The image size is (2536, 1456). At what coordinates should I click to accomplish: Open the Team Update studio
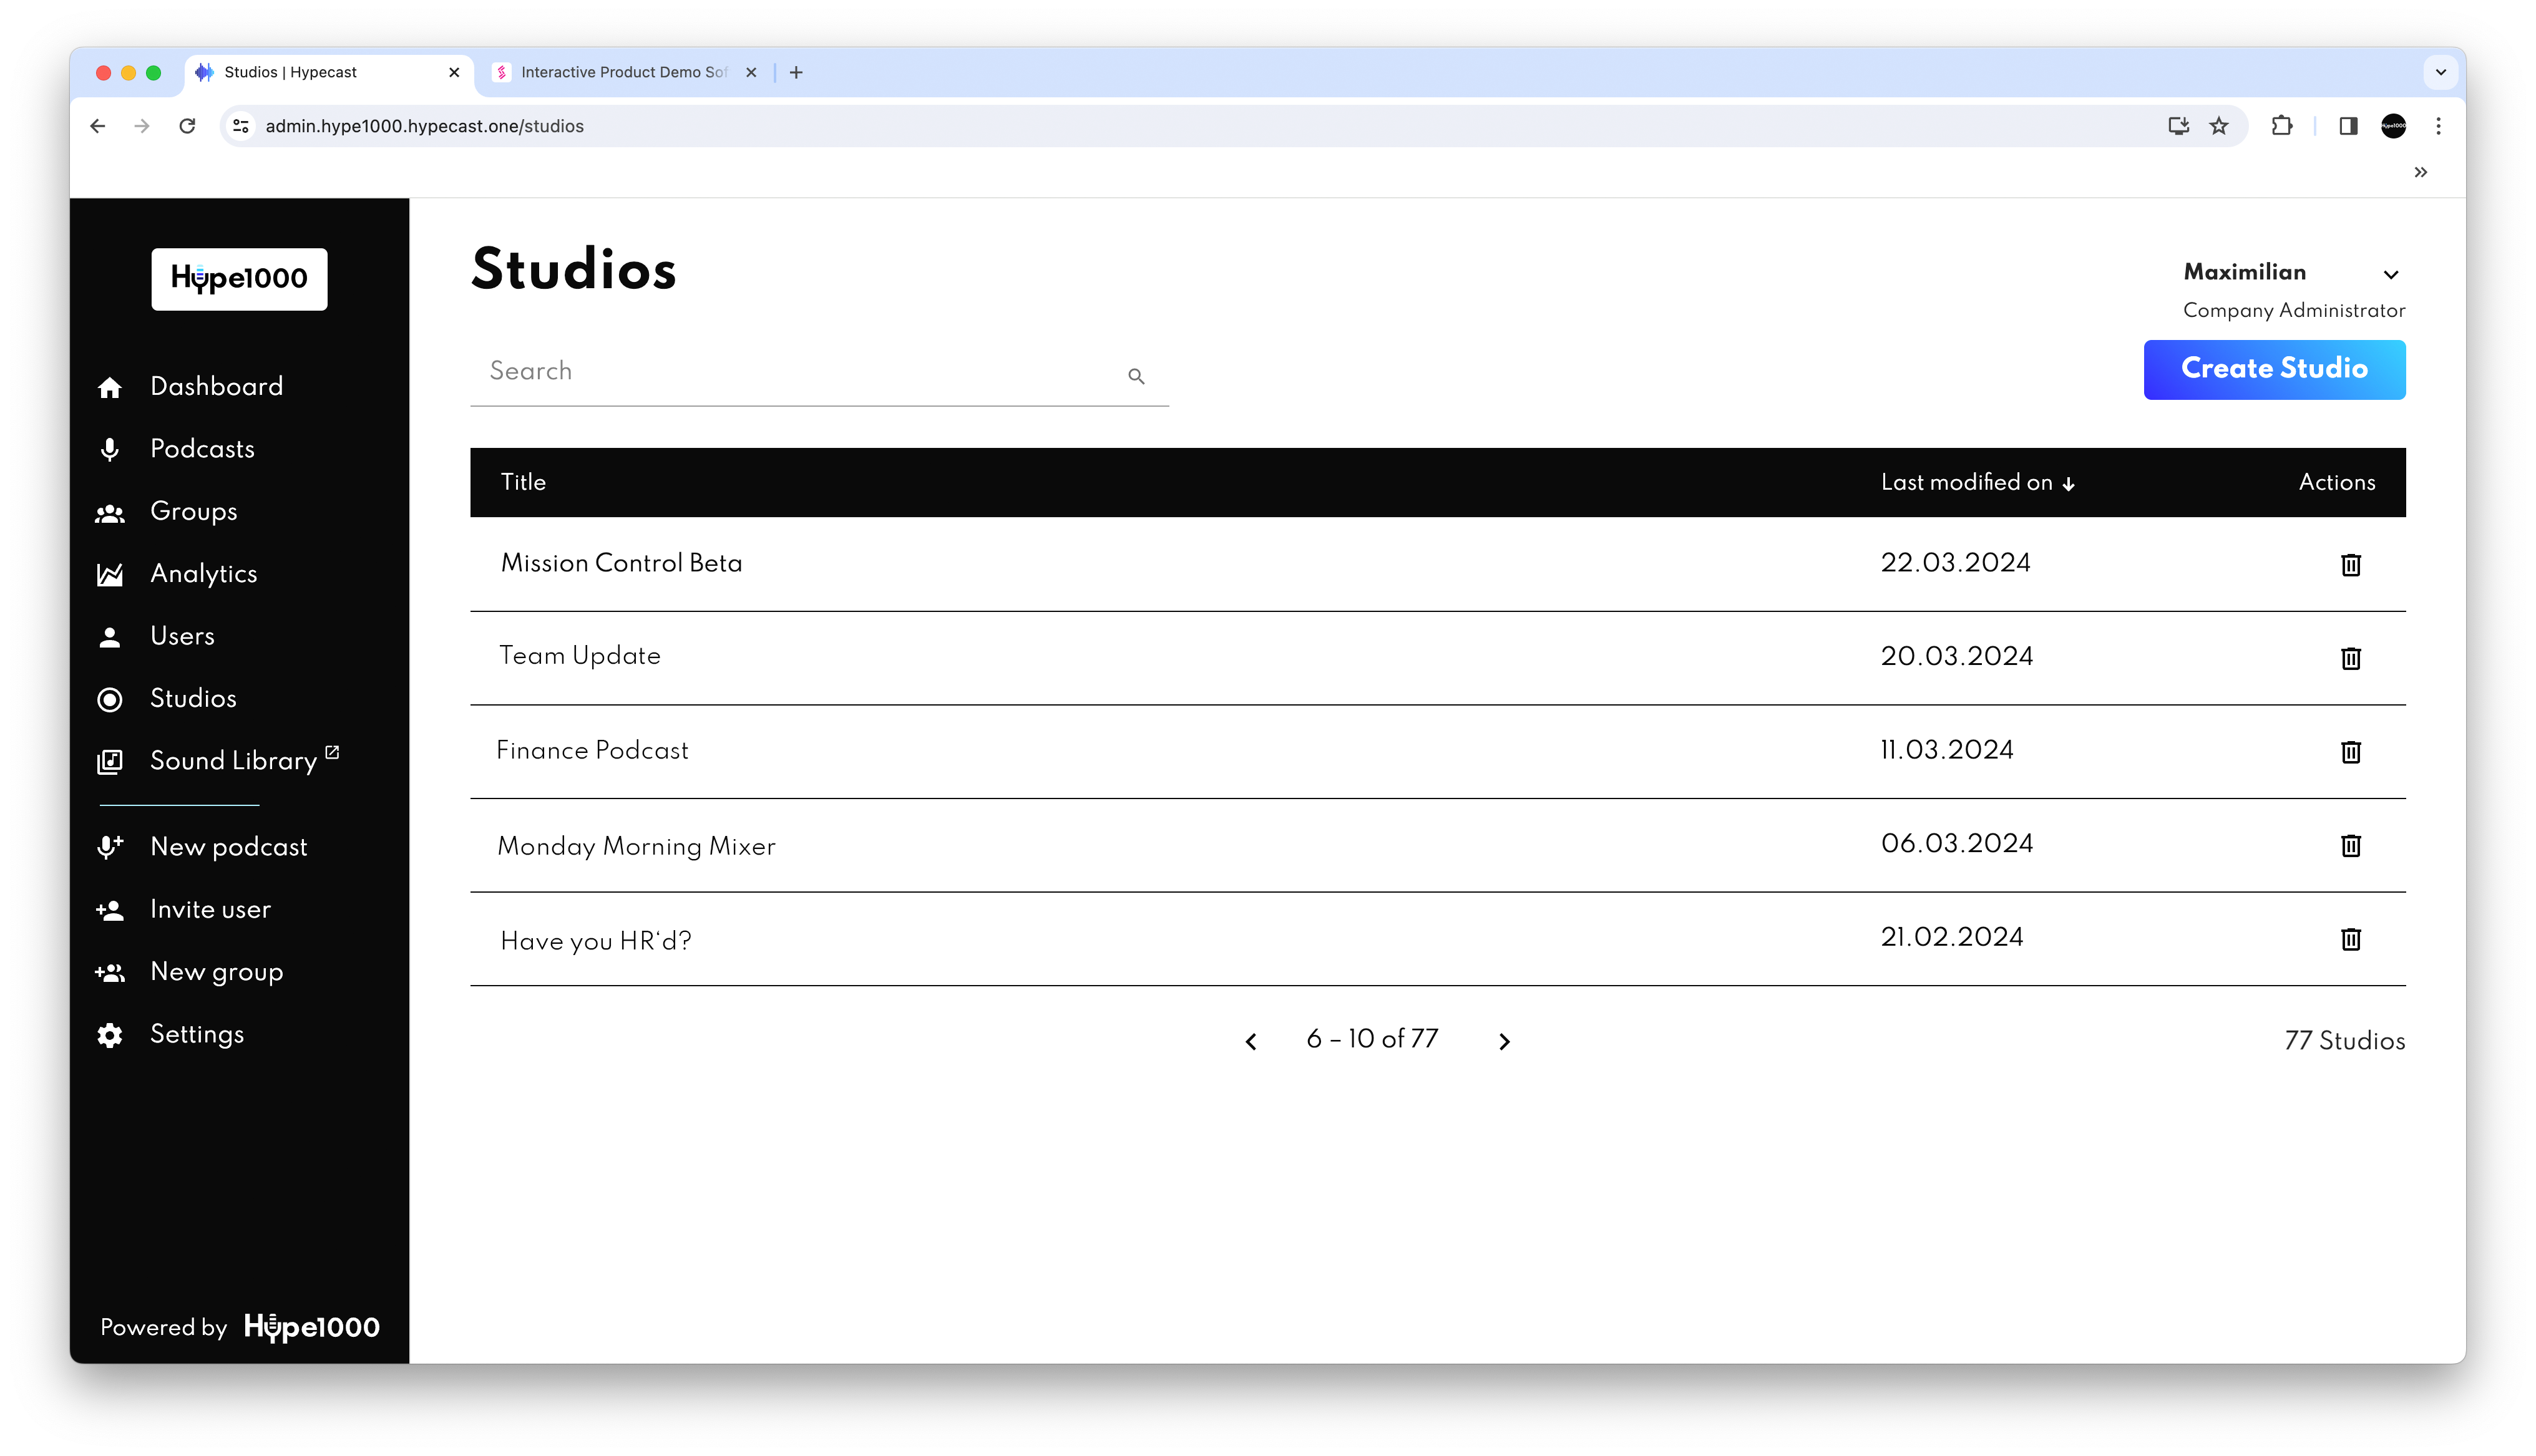tap(580, 656)
